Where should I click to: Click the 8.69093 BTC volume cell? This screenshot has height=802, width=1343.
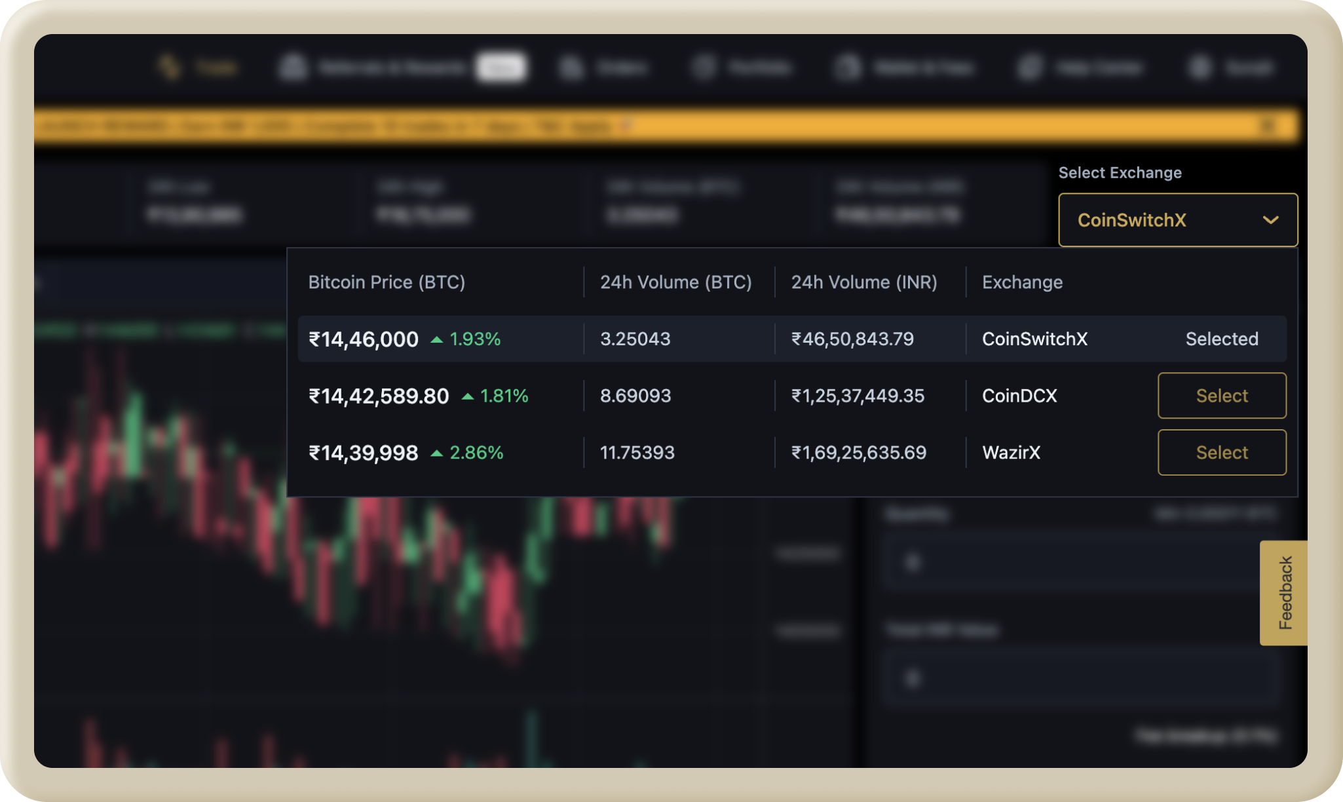coord(635,396)
